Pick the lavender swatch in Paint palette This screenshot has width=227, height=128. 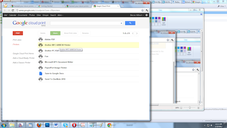[x=159, y=21]
